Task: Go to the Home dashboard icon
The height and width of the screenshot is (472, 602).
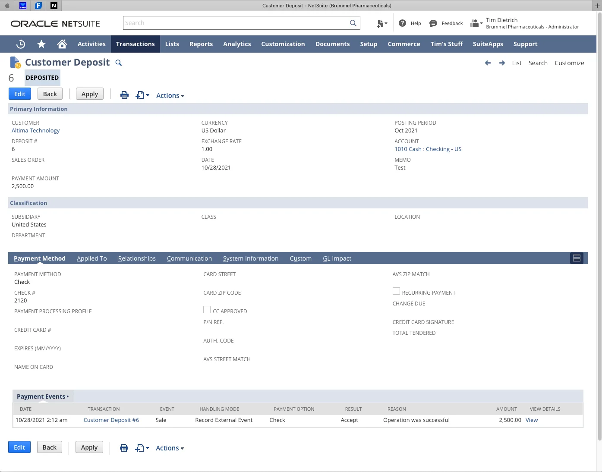Action: (62, 44)
